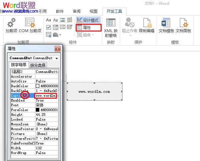This screenshot has height=161, width=200.
Task: Edit the Caption value www.wordlm field
Action: point(46,96)
